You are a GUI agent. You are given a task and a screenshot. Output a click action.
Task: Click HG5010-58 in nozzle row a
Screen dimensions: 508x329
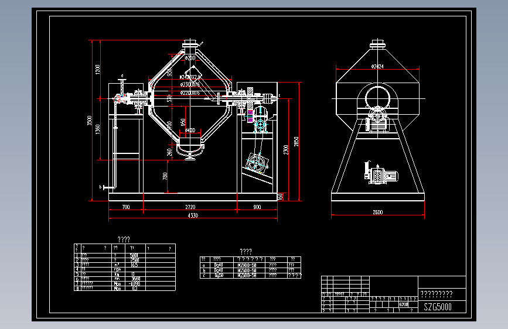(x=247, y=265)
